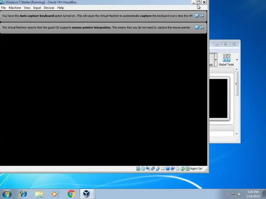The height and width of the screenshot is (199, 266).
Task: Click the USB devices status icon
Action: point(158,168)
